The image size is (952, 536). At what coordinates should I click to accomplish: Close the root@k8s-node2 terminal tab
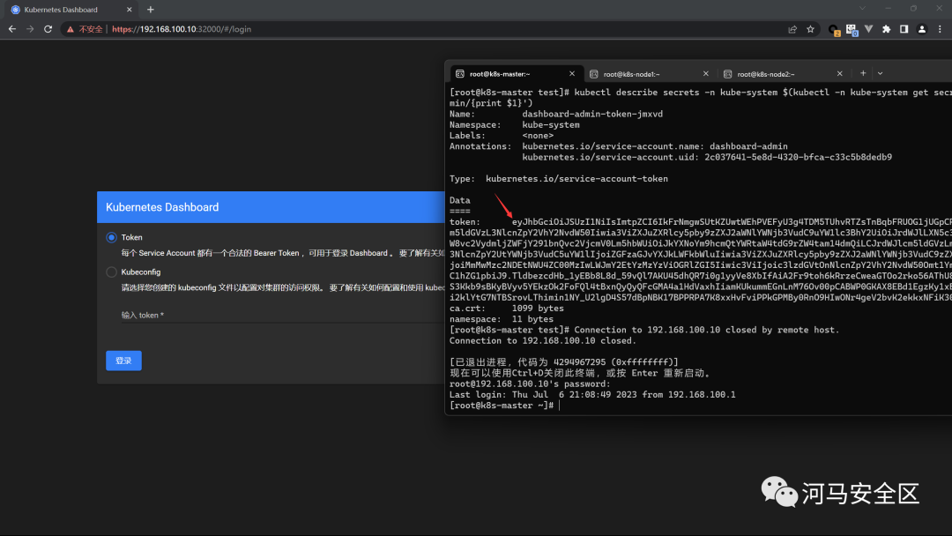pos(840,73)
